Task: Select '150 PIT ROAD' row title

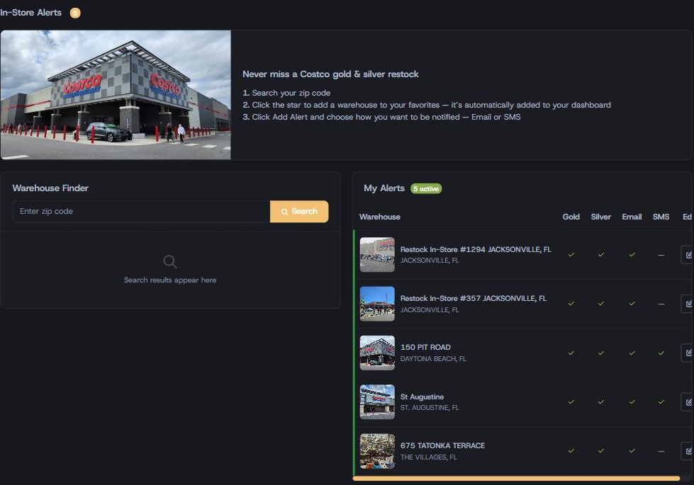Action: click(425, 348)
